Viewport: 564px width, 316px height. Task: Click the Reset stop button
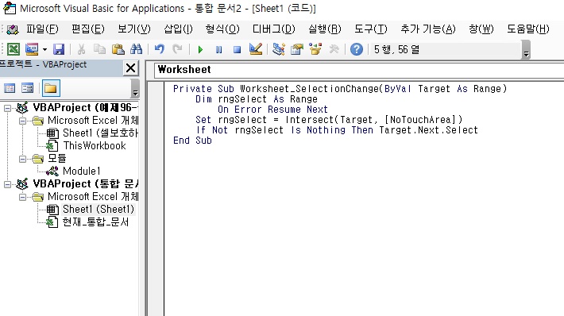coord(237,49)
